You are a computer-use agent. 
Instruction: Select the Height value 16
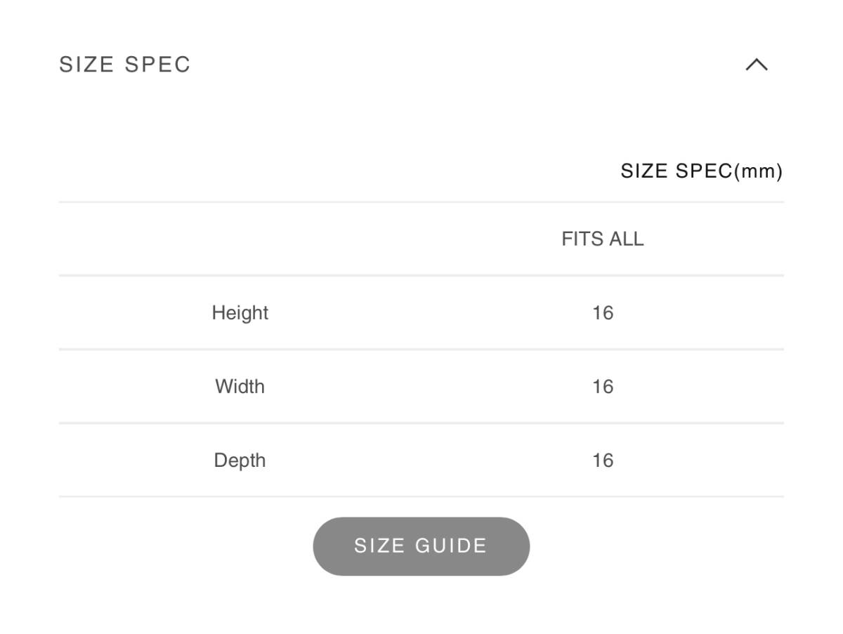(x=602, y=312)
